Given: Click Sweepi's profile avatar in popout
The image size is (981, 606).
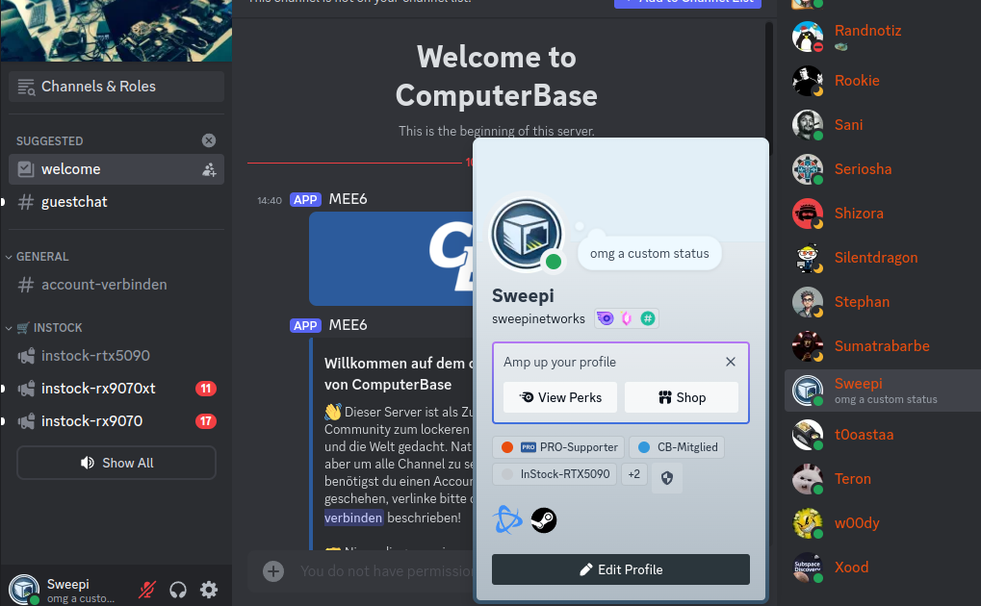Looking at the screenshot, I should pyautogui.click(x=527, y=235).
